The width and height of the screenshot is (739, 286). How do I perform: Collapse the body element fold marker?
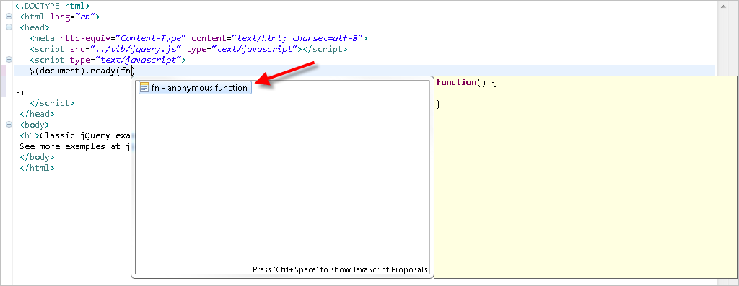pos(9,125)
